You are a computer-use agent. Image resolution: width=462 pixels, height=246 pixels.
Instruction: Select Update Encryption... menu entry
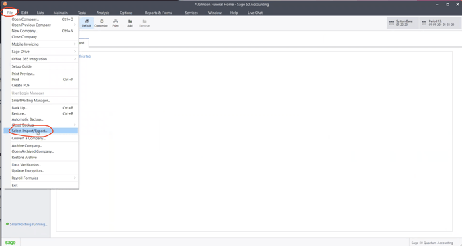(x=41, y=170)
